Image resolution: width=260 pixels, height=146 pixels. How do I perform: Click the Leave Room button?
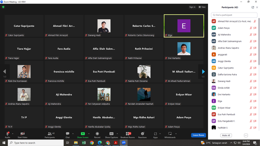pos(199,135)
